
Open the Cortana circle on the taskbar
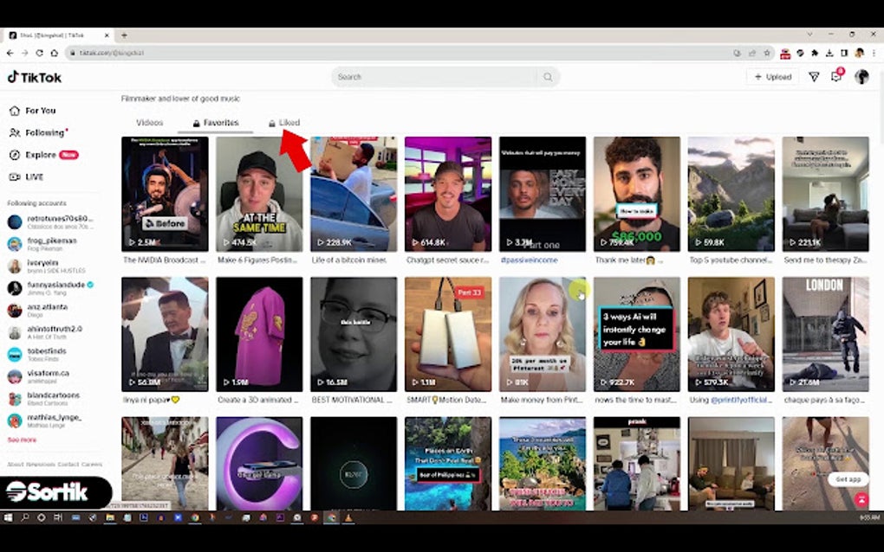coord(41,517)
